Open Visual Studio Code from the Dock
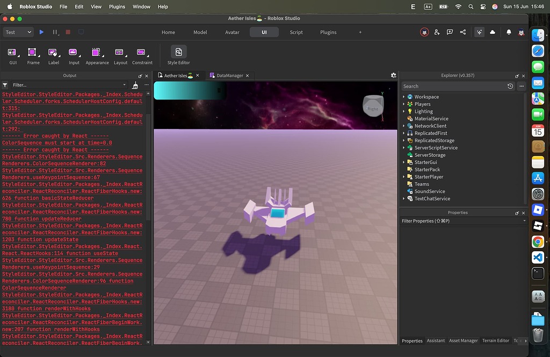Screen dimensions: 550x357 click(x=538, y=257)
